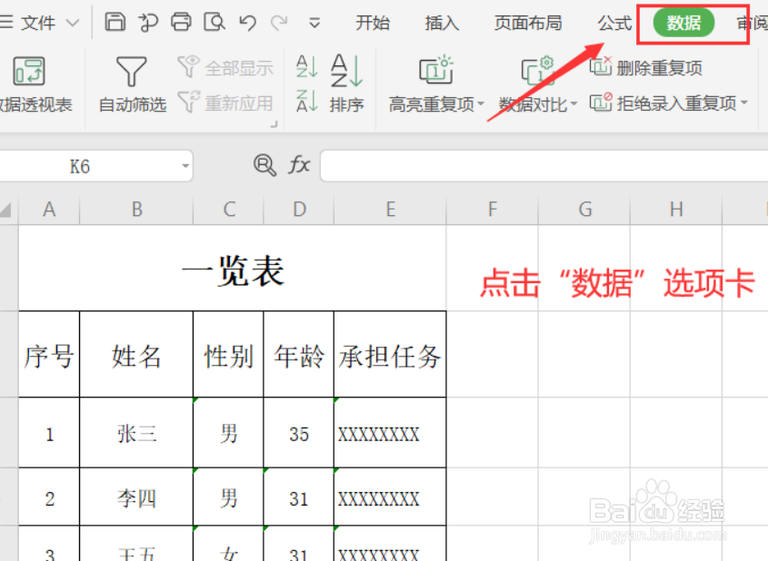The height and width of the screenshot is (561, 768).
Task: Click the 打印 print icon
Action: pos(182,20)
